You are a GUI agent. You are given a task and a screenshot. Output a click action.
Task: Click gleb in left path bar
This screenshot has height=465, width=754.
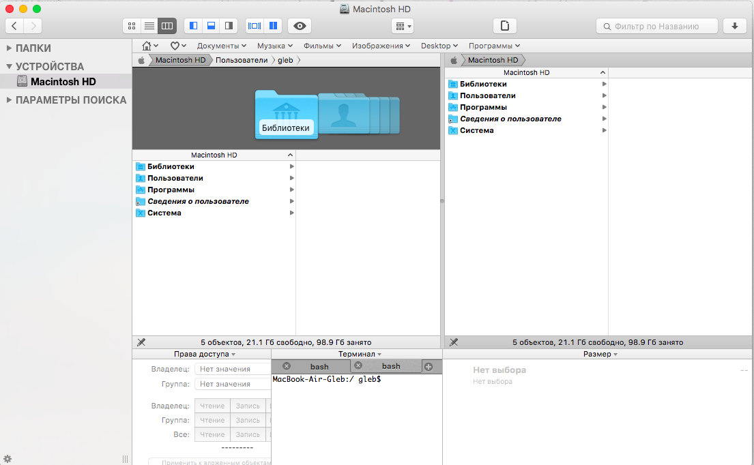point(285,60)
